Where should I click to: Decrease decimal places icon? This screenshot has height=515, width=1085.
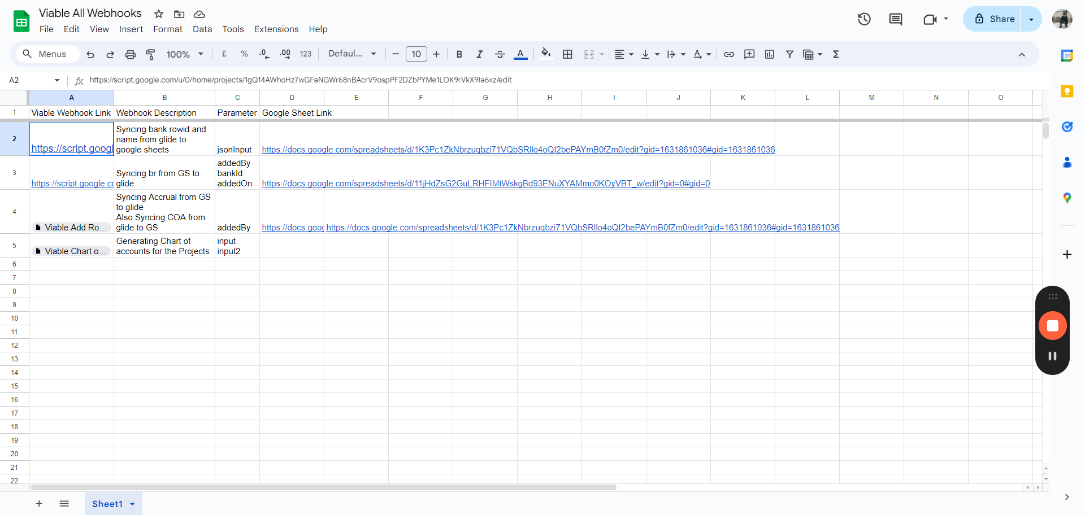pyautogui.click(x=264, y=54)
